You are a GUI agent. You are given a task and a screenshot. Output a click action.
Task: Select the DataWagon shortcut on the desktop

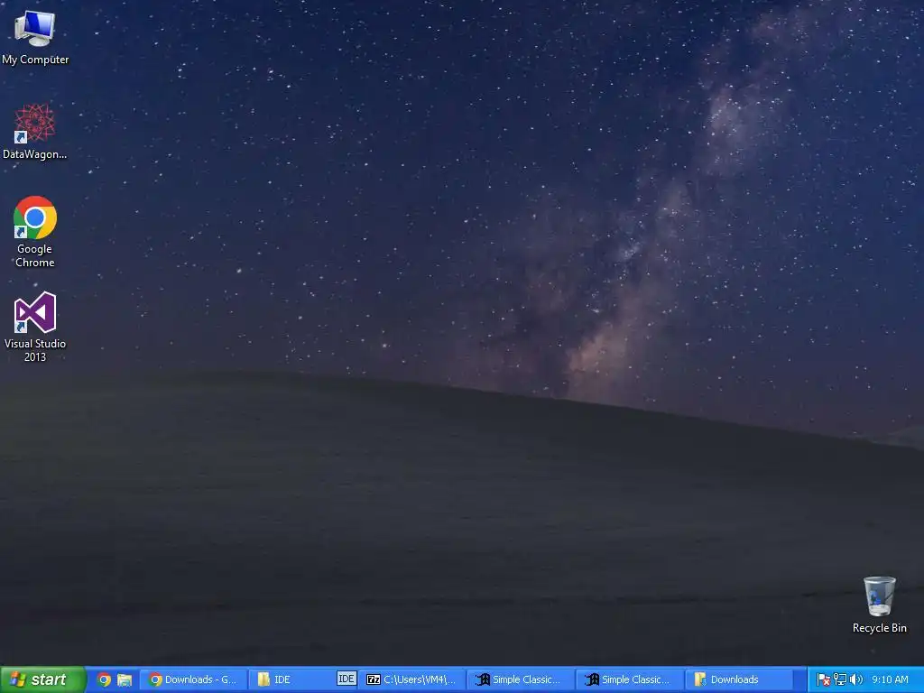[x=35, y=132]
